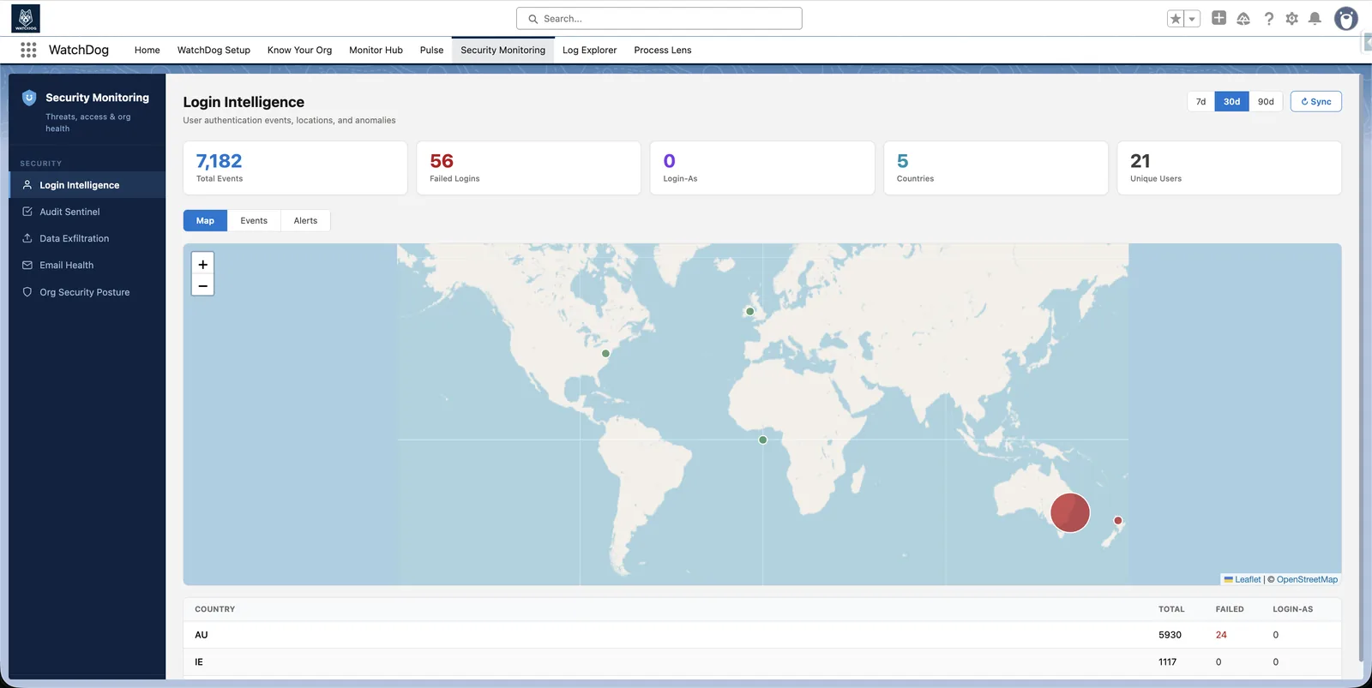Click the AU country row
1372x688 pixels.
(x=762, y=635)
